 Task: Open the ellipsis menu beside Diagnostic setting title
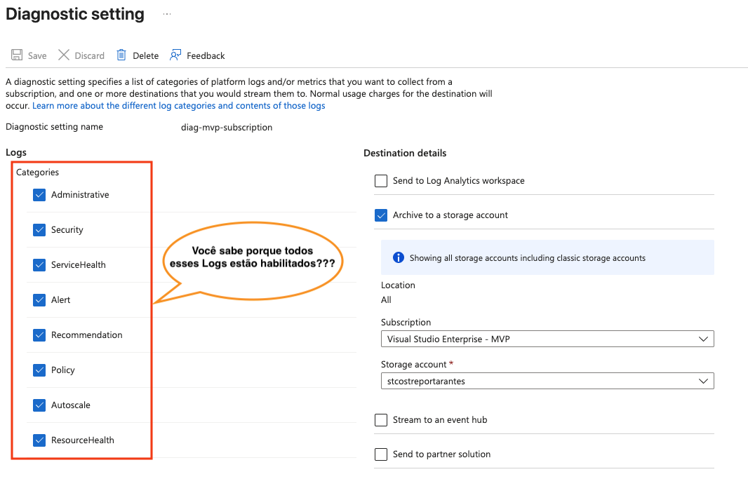pos(167,14)
